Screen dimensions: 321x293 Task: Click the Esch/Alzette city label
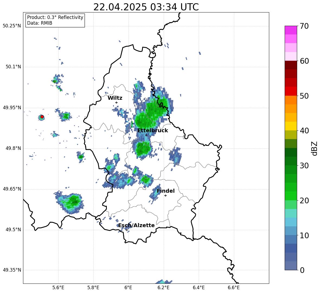click(x=136, y=225)
